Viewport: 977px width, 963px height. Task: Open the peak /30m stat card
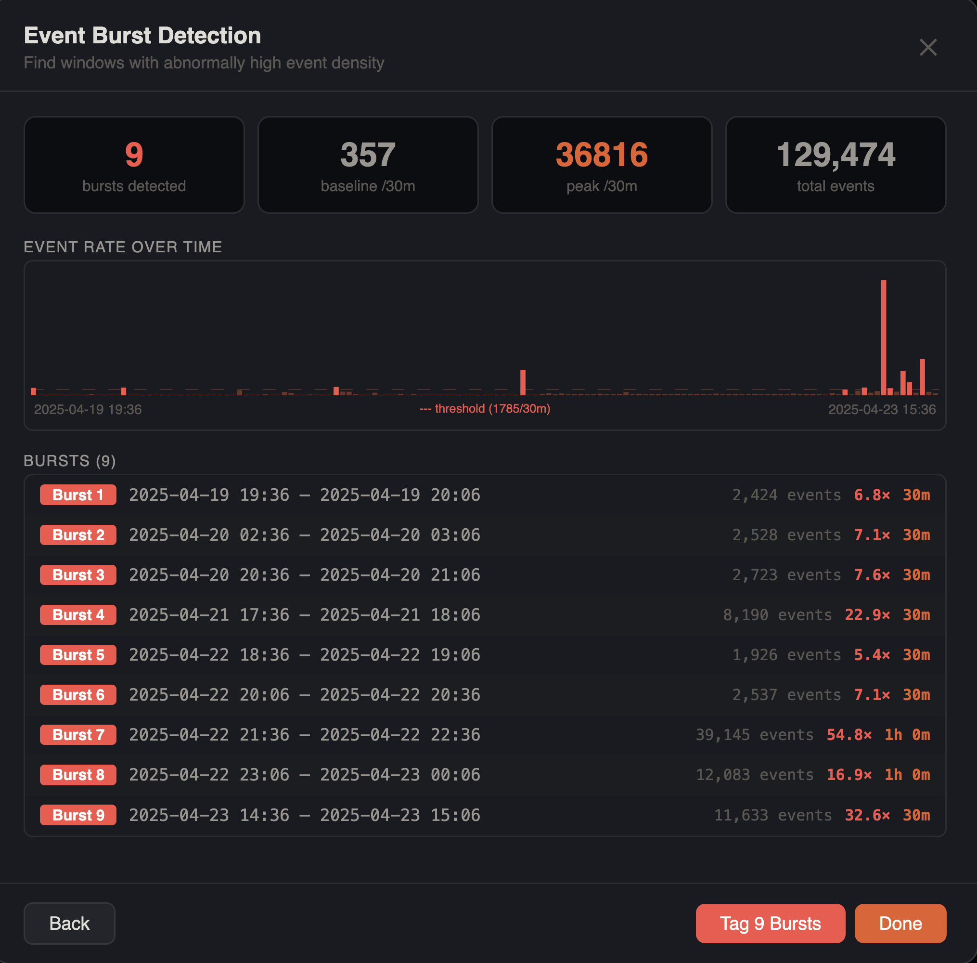click(602, 165)
